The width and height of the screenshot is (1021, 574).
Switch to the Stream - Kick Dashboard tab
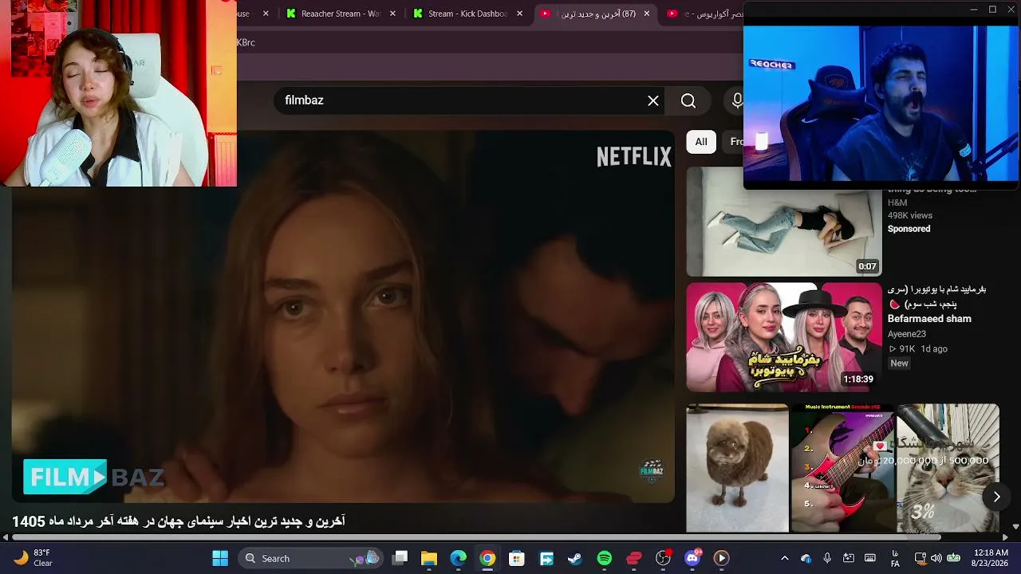click(468, 14)
